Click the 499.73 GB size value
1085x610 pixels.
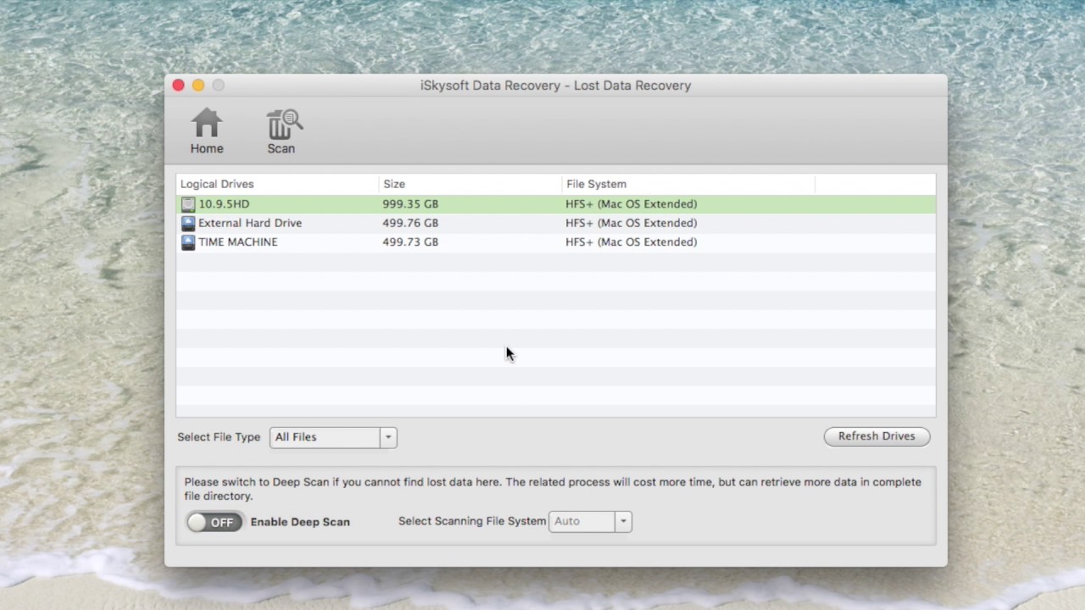[x=410, y=242]
